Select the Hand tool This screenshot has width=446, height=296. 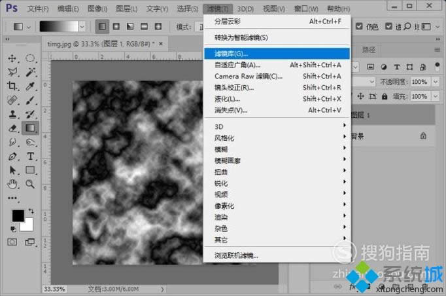pos(12,185)
